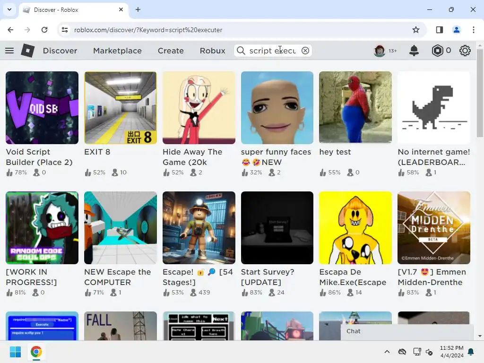This screenshot has height=363, width=484.
Task: Open the Windows notification bell in taskbar
Action: point(471,352)
